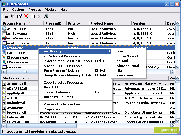Click description 'Portable Media Devices ...'

tap(145, 103)
